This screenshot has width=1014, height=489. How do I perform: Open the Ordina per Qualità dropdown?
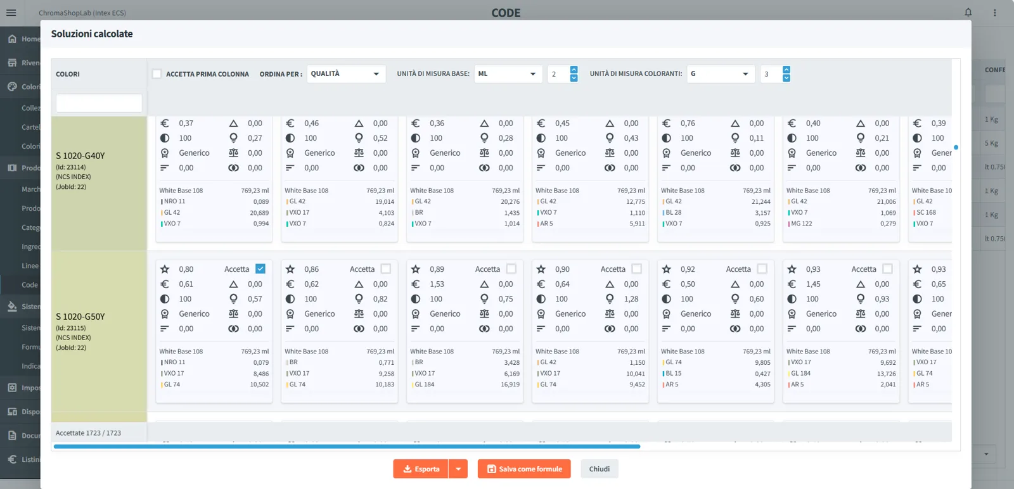click(346, 74)
